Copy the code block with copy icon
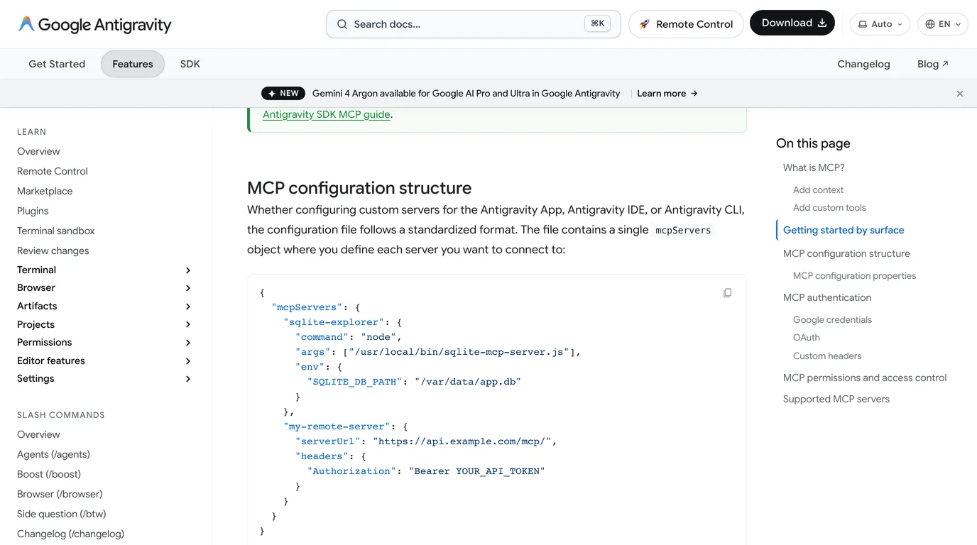The height and width of the screenshot is (545, 977). point(727,293)
